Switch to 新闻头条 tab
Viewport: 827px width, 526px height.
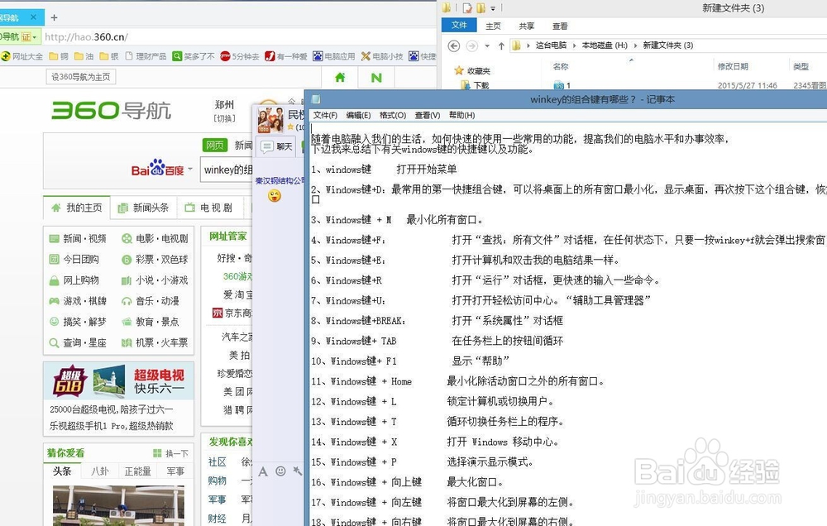coord(143,208)
